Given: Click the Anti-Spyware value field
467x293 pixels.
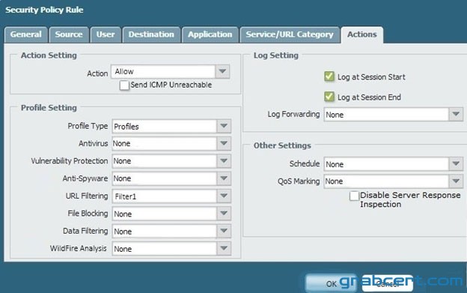Looking at the screenshot, I should [x=165, y=178].
